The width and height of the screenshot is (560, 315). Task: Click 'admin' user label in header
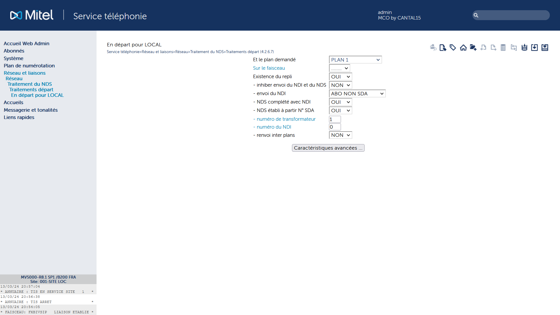(x=385, y=12)
